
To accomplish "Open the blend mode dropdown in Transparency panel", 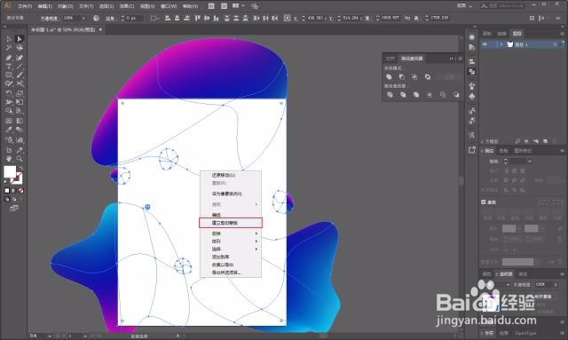I will tap(509, 285).
